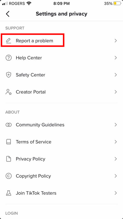This screenshot has width=123, height=219.
Task: Open the Community Guidelines entry
Action: point(61,125)
